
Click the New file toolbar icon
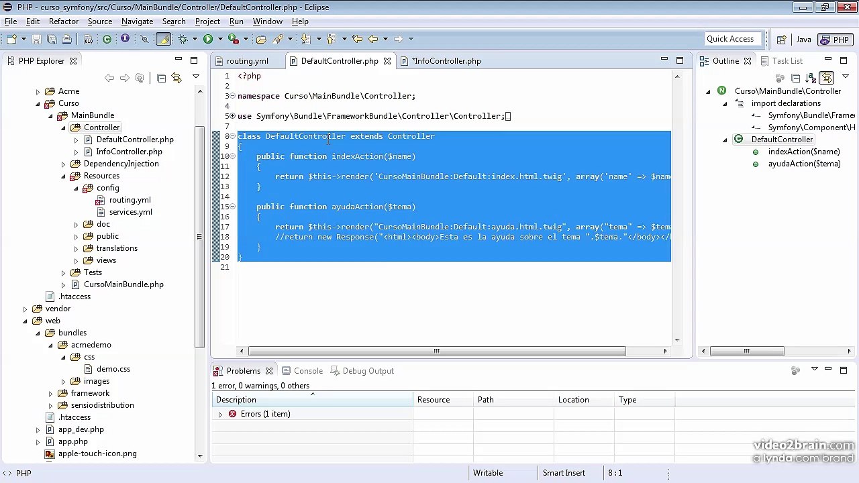coord(11,39)
